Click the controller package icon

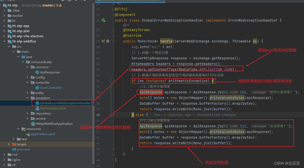(x=33, y=82)
